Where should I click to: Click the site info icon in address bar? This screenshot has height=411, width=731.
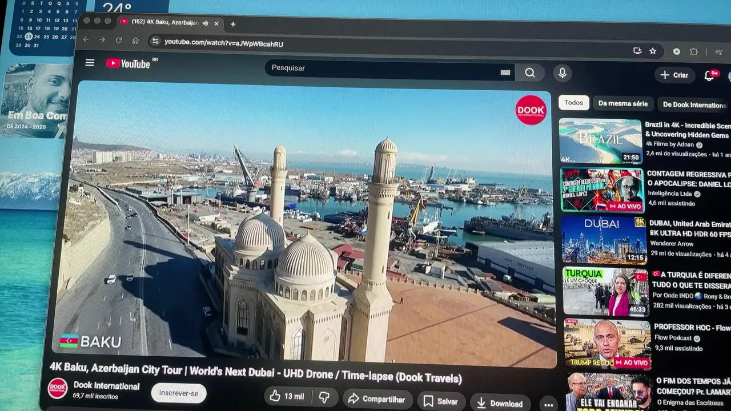155,42
